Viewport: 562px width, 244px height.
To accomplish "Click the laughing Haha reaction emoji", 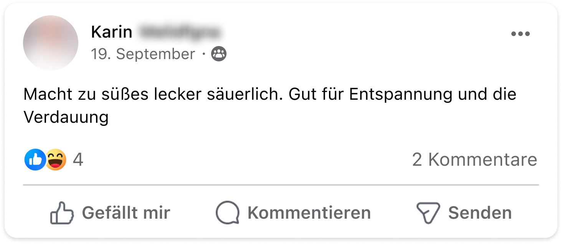I will (56, 160).
